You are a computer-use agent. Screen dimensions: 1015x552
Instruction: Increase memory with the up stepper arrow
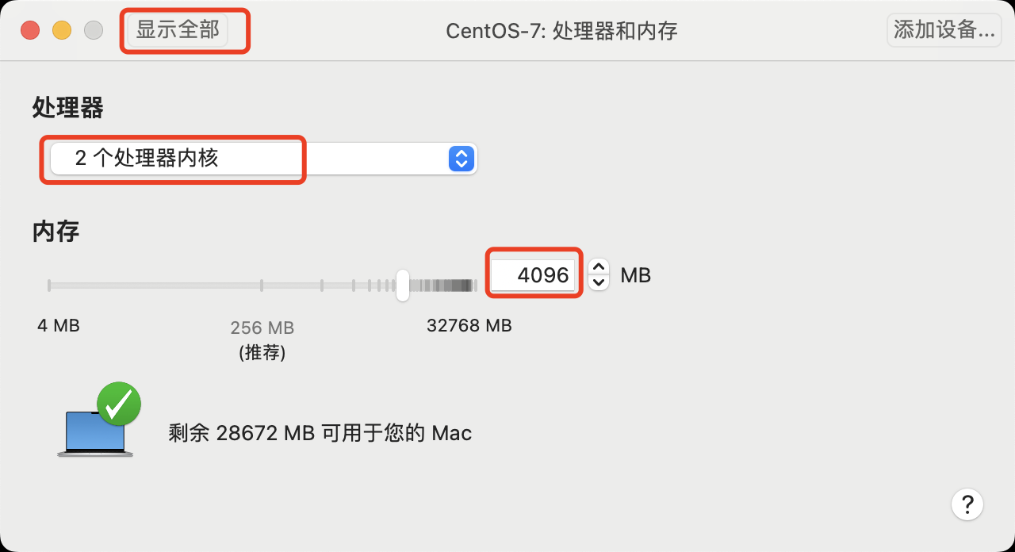click(x=599, y=266)
